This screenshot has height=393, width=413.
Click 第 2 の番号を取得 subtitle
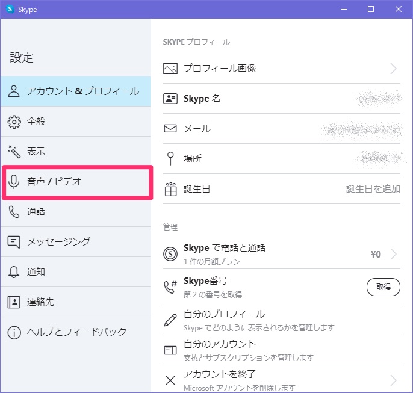click(213, 294)
